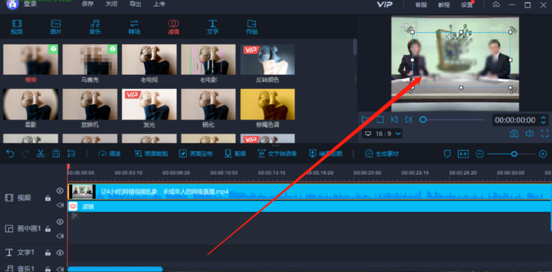
Task: Click the timecode stepper arrows
Action: (x=542, y=120)
